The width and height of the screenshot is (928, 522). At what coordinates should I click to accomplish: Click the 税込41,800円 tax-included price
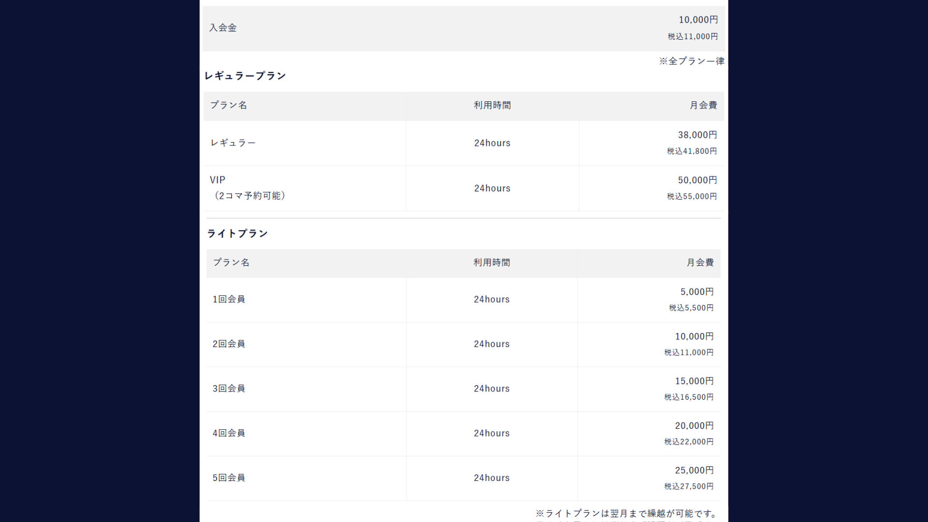point(692,151)
